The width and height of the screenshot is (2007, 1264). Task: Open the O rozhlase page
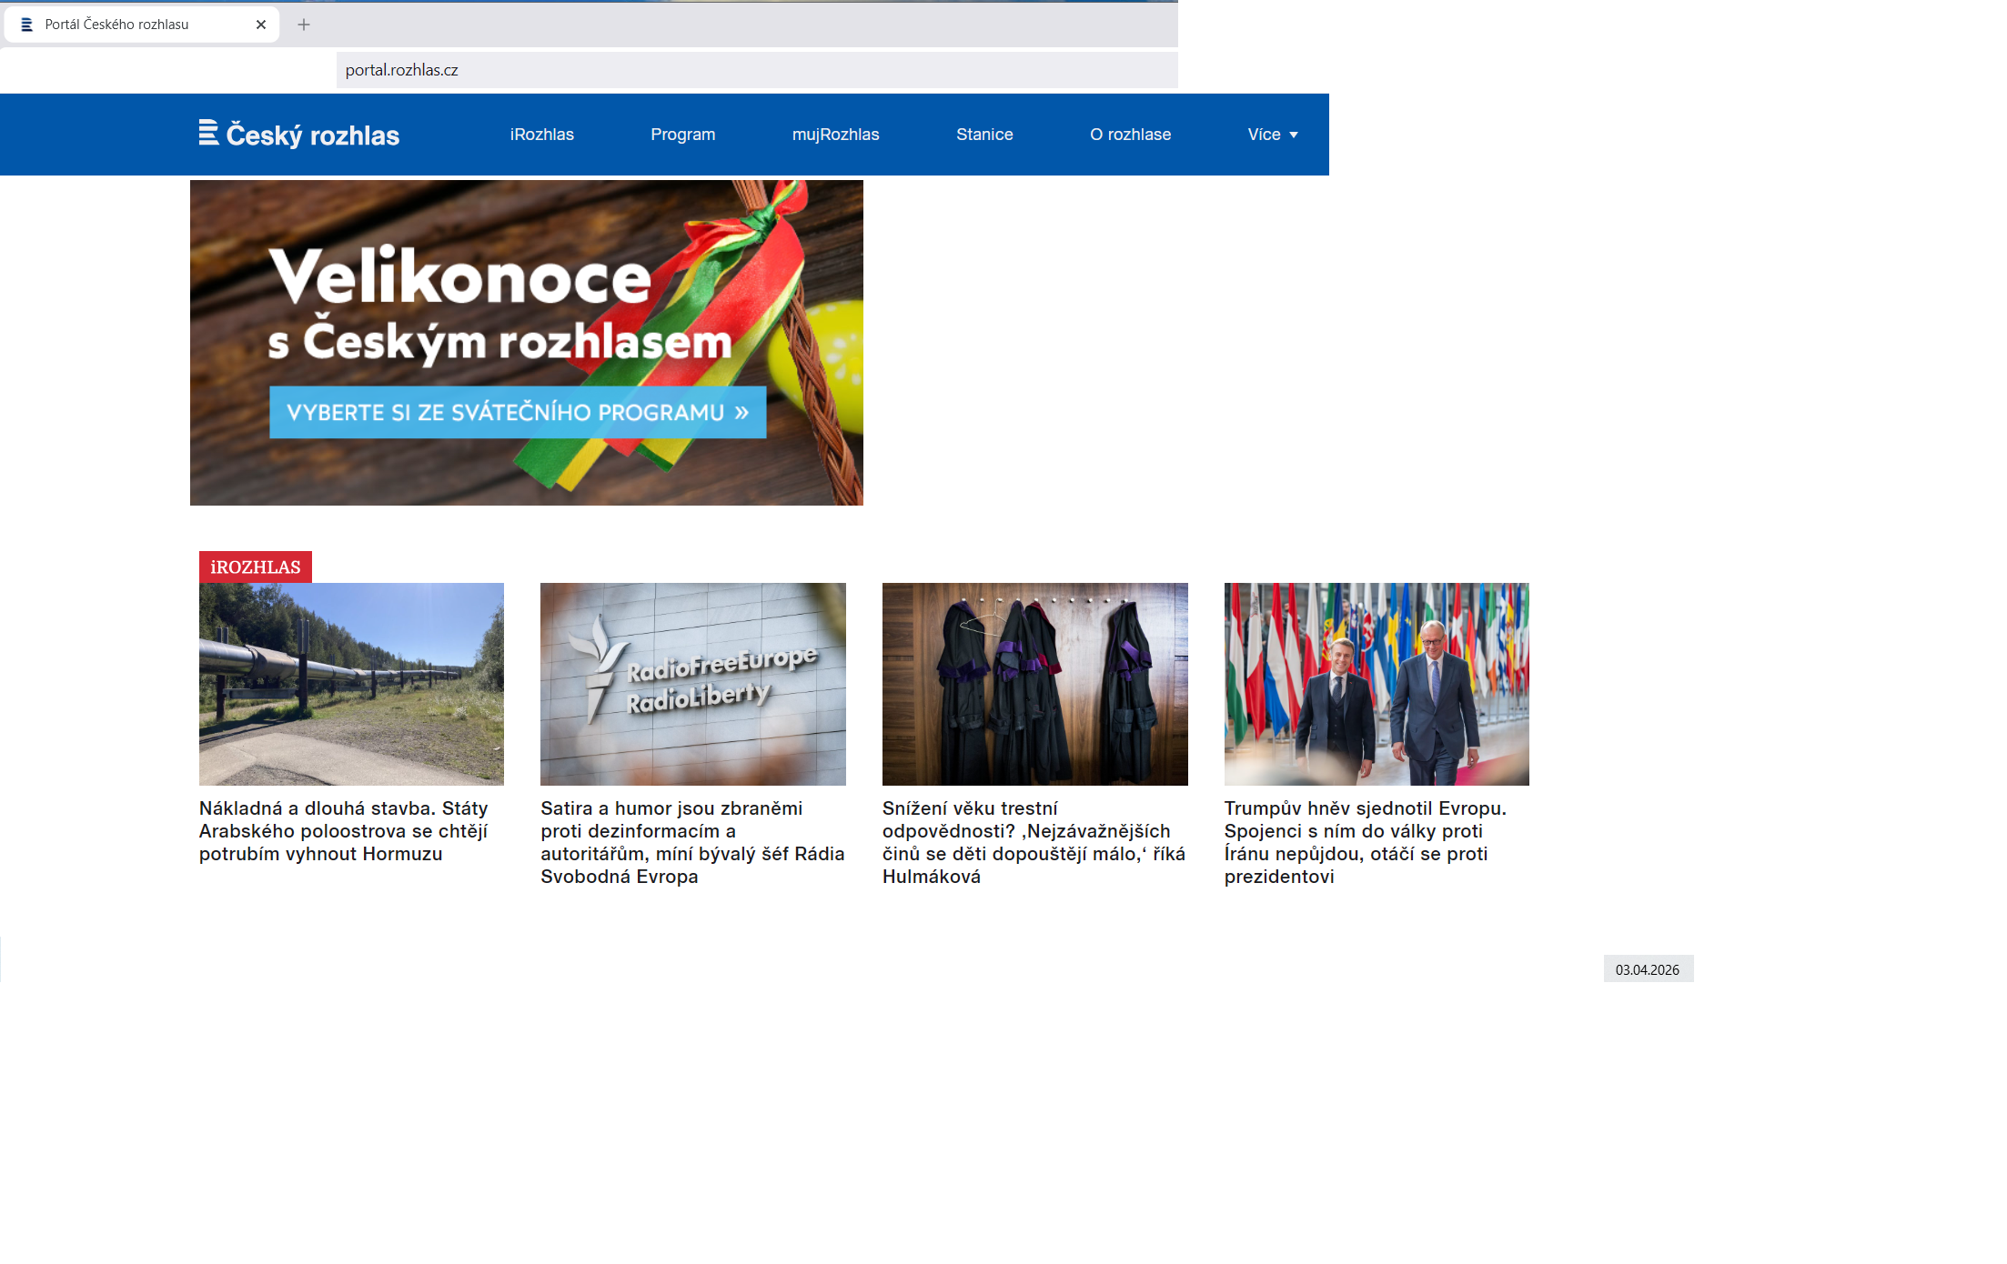coord(1130,135)
